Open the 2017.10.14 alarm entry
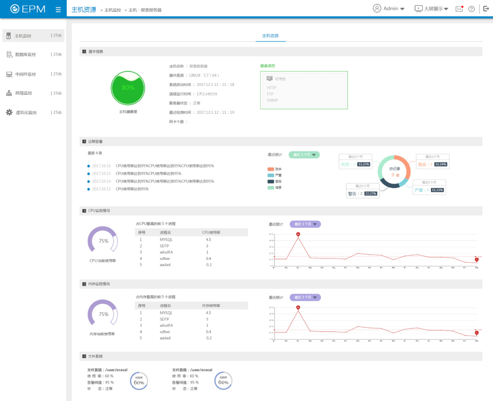The width and height of the screenshot is (493, 401). tap(151, 182)
